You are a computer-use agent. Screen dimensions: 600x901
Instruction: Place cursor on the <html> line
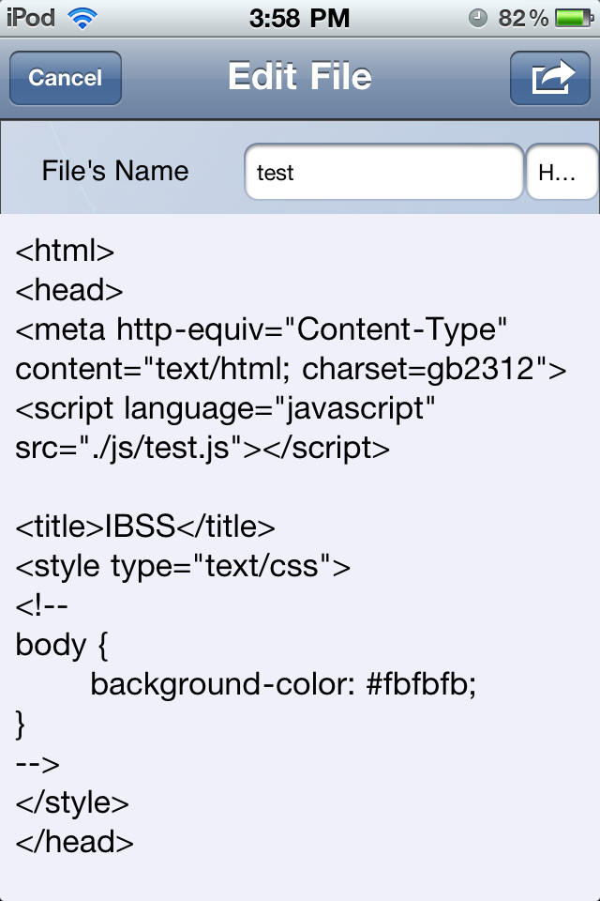[x=65, y=252]
